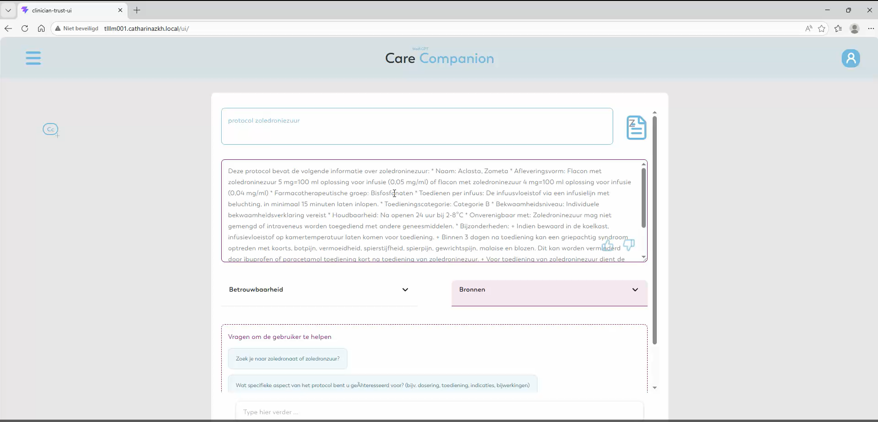Expand the Betrouwbaarheid section
The width and height of the screenshot is (878, 422).
pos(319,290)
